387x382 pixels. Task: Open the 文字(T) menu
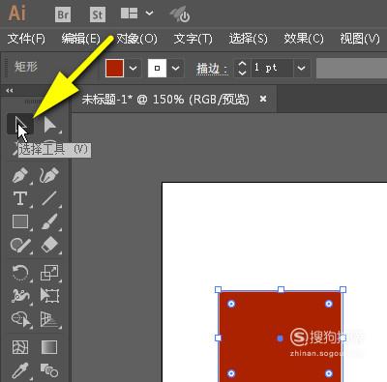point(193,39)
